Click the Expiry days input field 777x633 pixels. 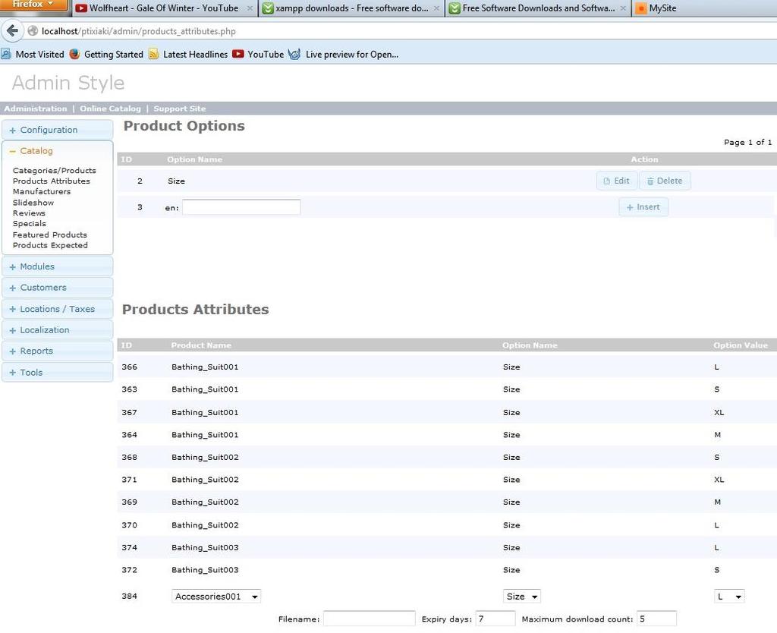click(x=495, y=619)
